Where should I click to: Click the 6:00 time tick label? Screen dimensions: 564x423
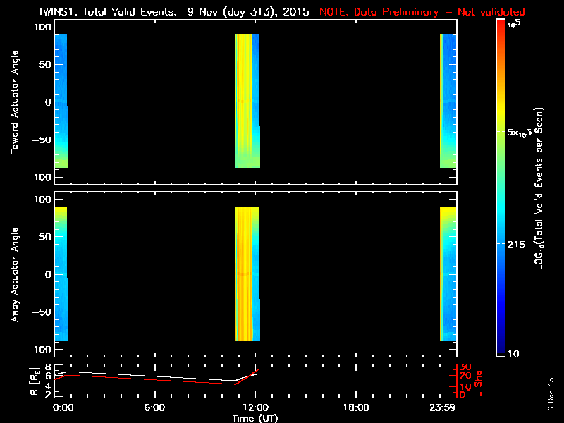point(154,407)
